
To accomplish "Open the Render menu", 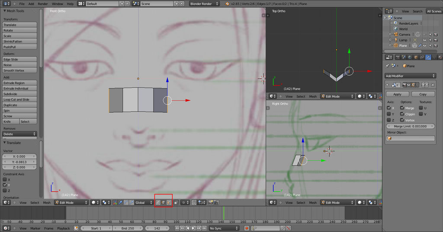I will point(43,3).
